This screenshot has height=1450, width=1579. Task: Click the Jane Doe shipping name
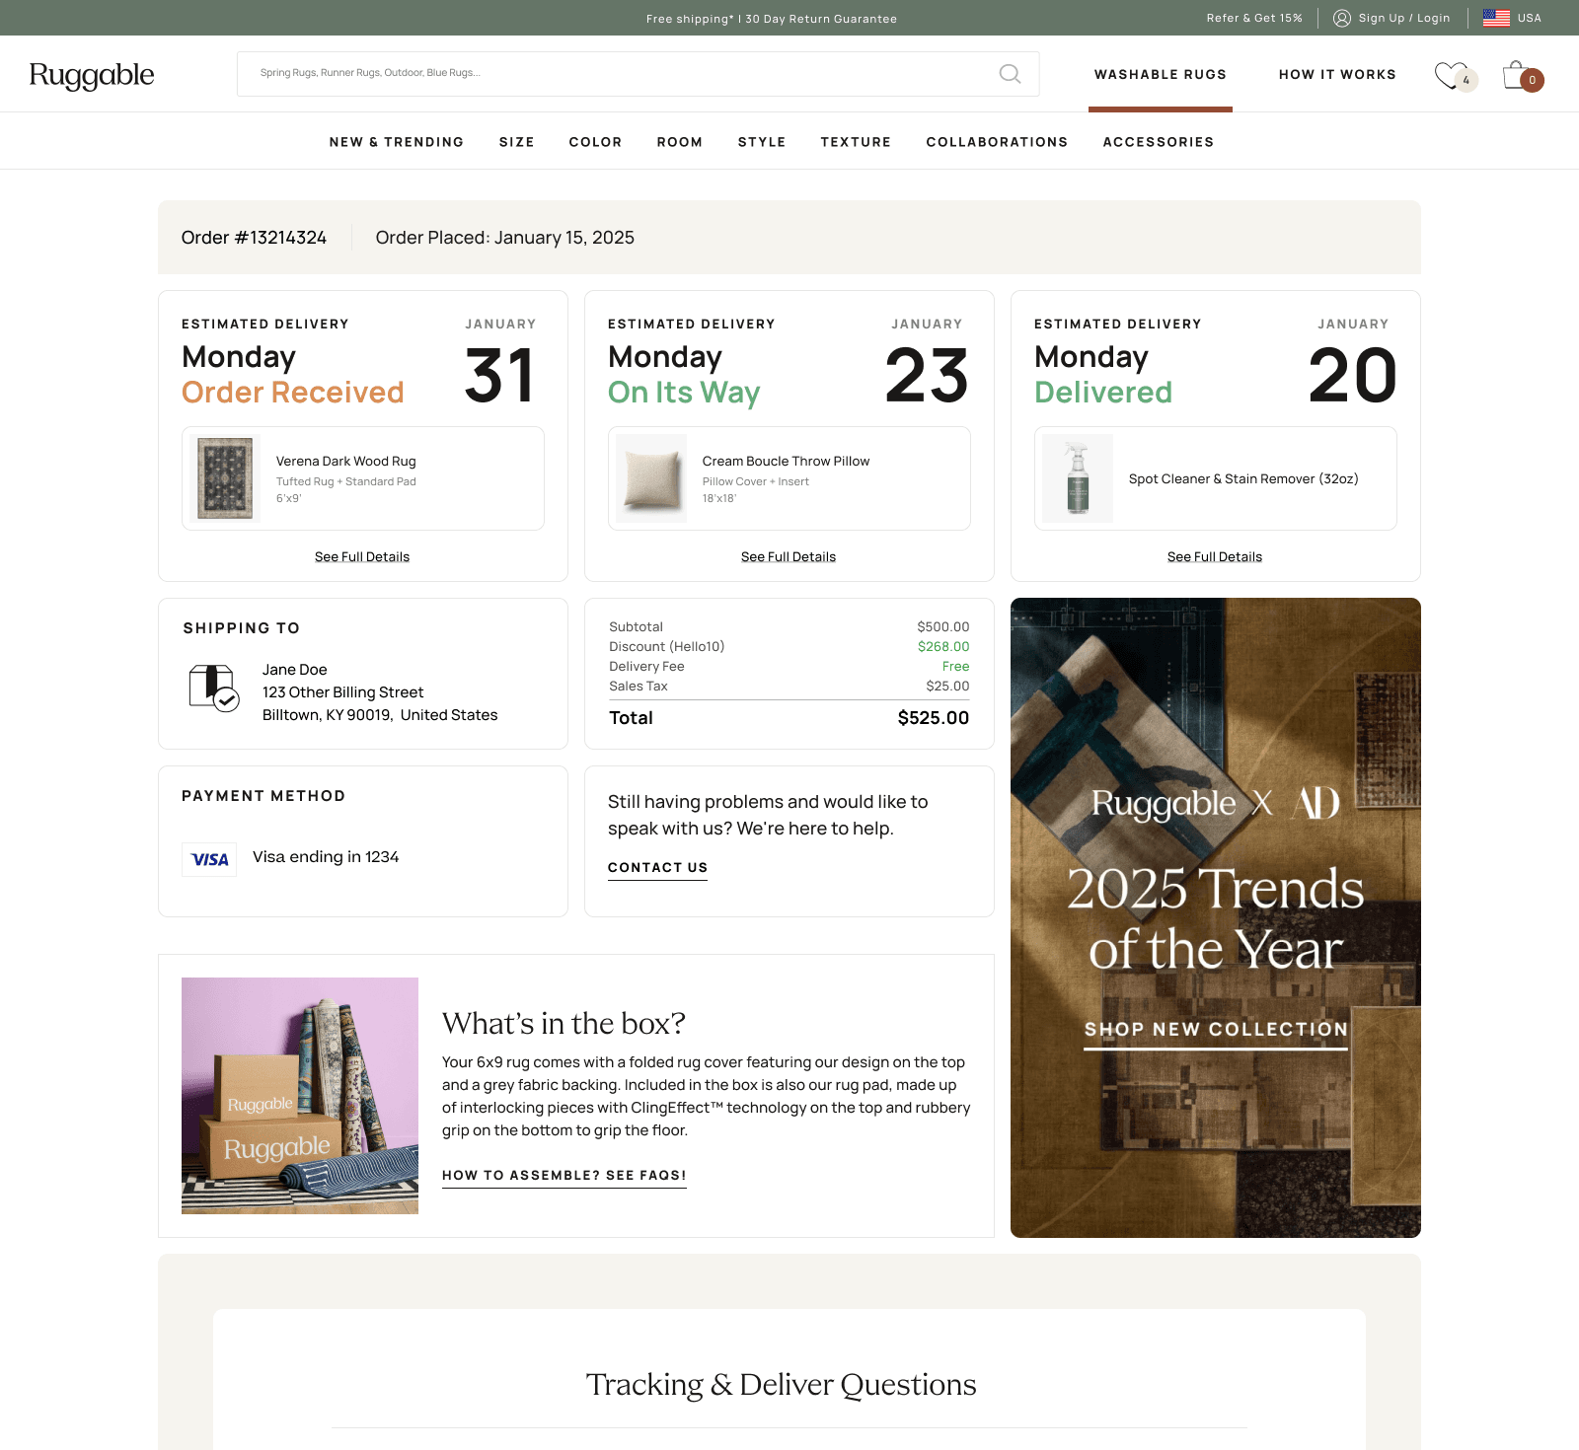click(x=295, y=670)
